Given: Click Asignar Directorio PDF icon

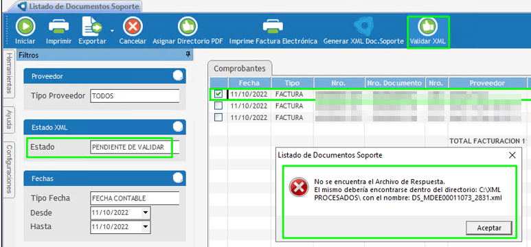Looking at the screenshot, I should 188,27.
